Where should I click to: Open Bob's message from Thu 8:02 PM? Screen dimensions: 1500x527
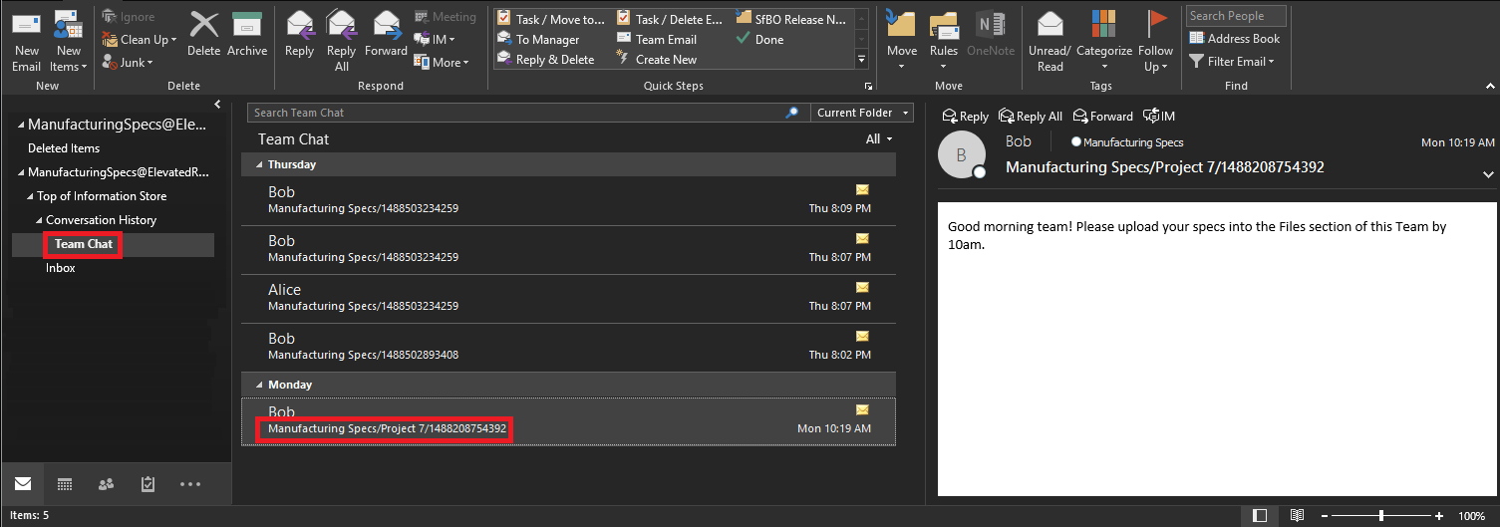tap(568, 347)
